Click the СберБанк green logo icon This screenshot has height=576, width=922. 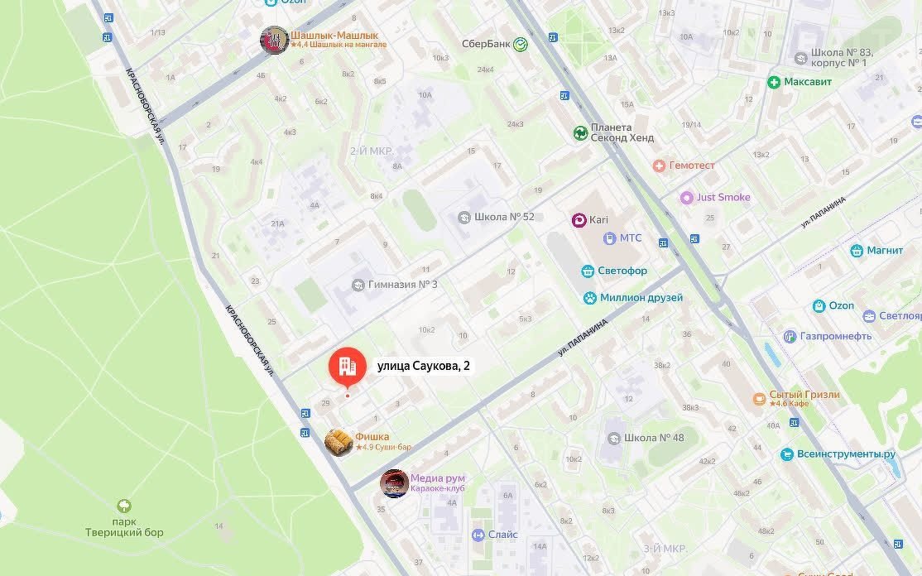coord(521,44)
